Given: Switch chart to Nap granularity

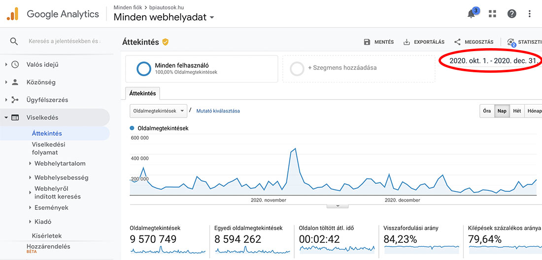Looking at the screenshot, I should click(x=502, y=111).
